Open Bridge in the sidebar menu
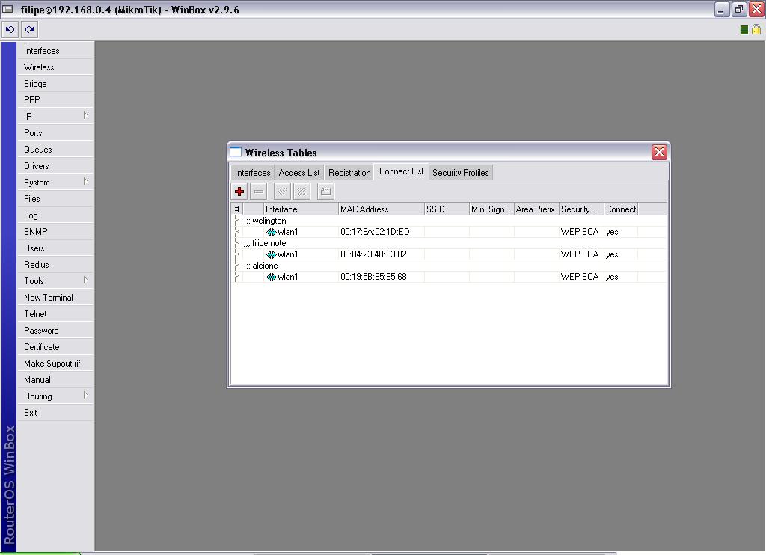The height and width of the screenshot is (555, 766). pyautogui.click(x=55, y=84)
